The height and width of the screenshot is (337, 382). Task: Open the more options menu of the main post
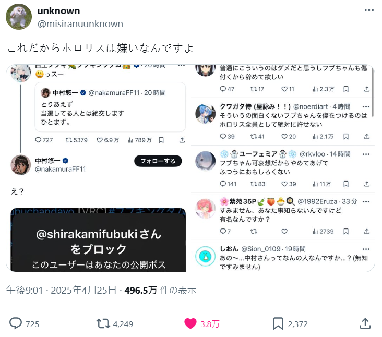(x=369, y=10)
